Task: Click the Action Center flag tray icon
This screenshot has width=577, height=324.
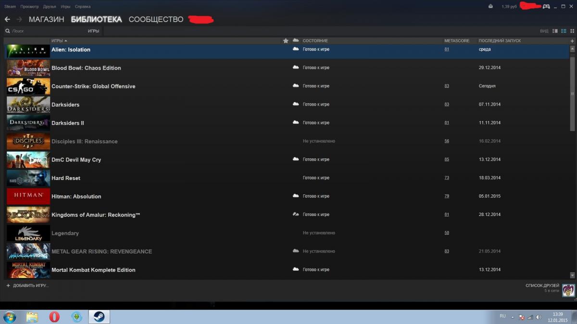Action: pyautogui.click(x=521, y=317)
